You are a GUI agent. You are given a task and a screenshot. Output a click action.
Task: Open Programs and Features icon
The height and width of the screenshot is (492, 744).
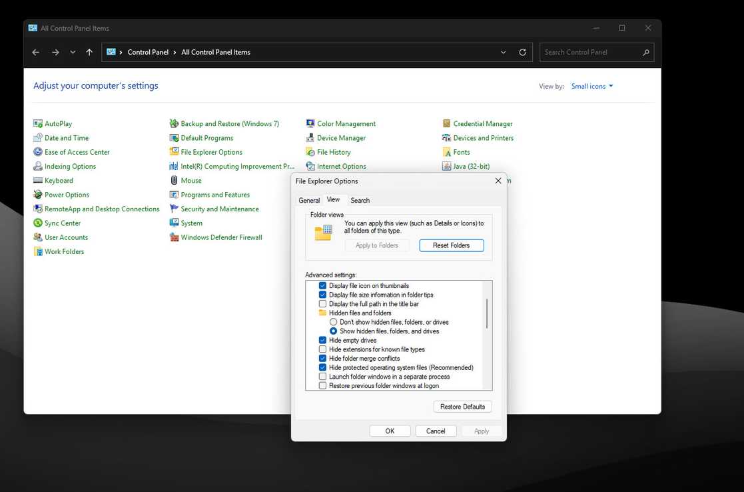coord(174,195)
